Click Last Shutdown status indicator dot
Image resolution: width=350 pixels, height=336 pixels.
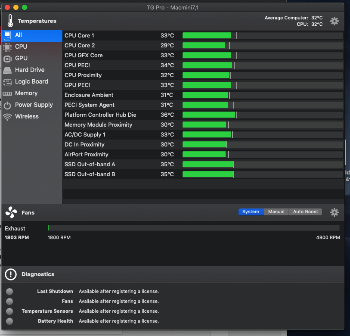tap(9, 291)
